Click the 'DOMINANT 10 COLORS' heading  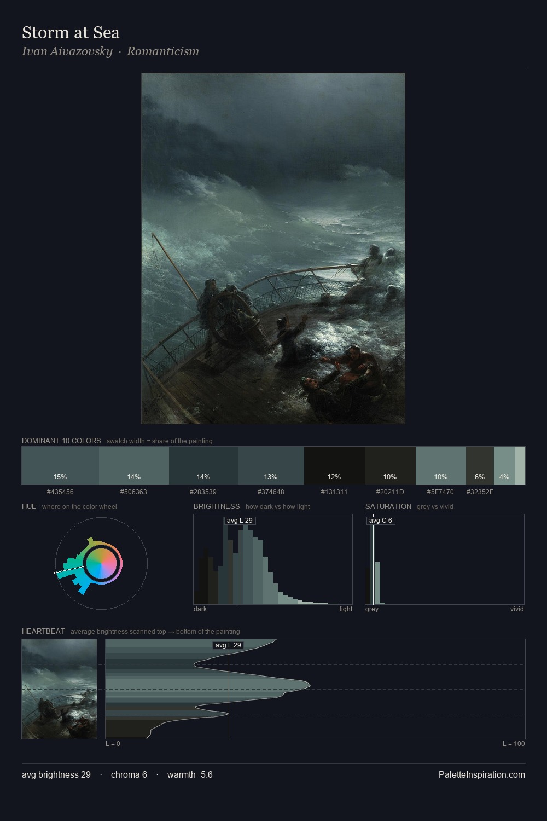(x=61, y=441)
